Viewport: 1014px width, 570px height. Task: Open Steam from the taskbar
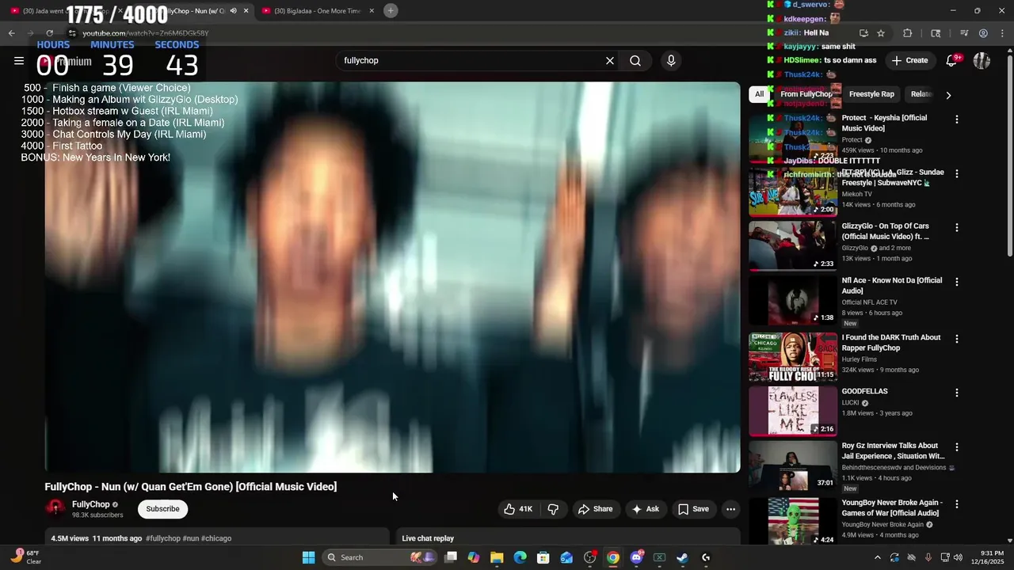pyautogui.click(x=682, y=557)
